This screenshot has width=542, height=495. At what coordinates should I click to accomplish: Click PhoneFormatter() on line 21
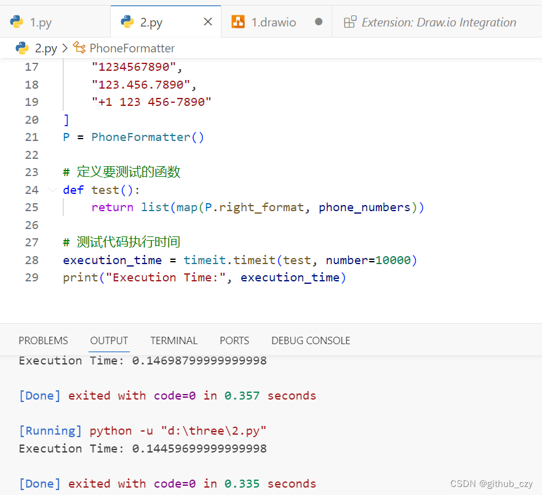(x=148, y=137)
